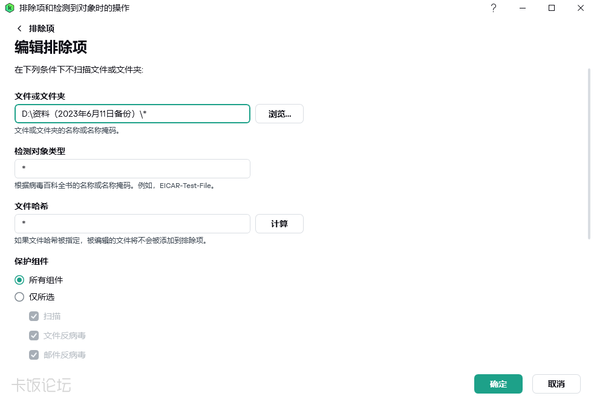Minimize the exclusion settings window
This screenshot has width=594, height=399.
tap(523, 8)
